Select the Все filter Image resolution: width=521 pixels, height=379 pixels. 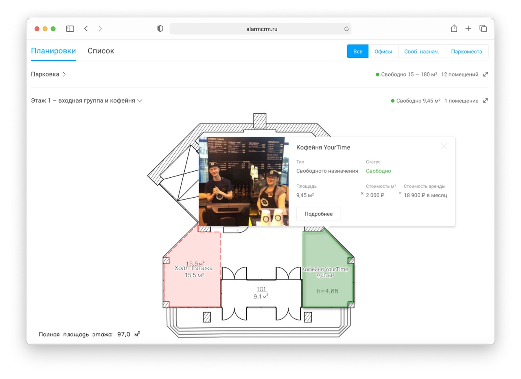coord(358,52)
